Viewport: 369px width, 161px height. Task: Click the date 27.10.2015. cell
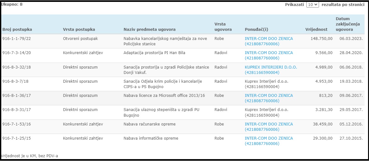tap(351, 138)
